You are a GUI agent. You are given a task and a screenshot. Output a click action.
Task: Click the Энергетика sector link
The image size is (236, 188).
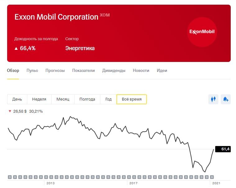click(x=80, y=48)
